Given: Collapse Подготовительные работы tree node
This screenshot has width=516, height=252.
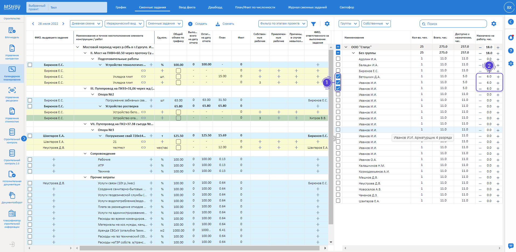Looking at the screenshot, I should 93,59.
